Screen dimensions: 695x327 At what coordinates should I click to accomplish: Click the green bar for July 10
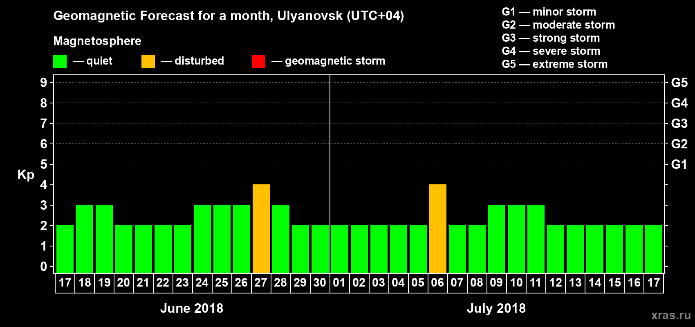pyautogui.click(x=516, y=239)
